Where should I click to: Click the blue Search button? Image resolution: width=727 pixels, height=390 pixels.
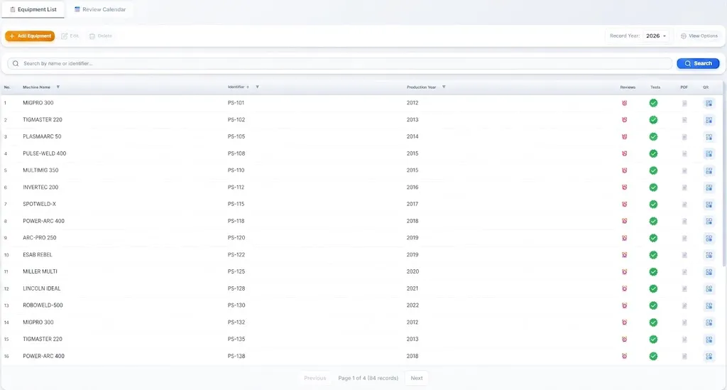coord(699,63)
